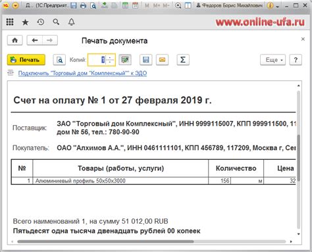Click the ЭДО document icon
This screenshot has height=252, width=312.
tap(11, 73)
